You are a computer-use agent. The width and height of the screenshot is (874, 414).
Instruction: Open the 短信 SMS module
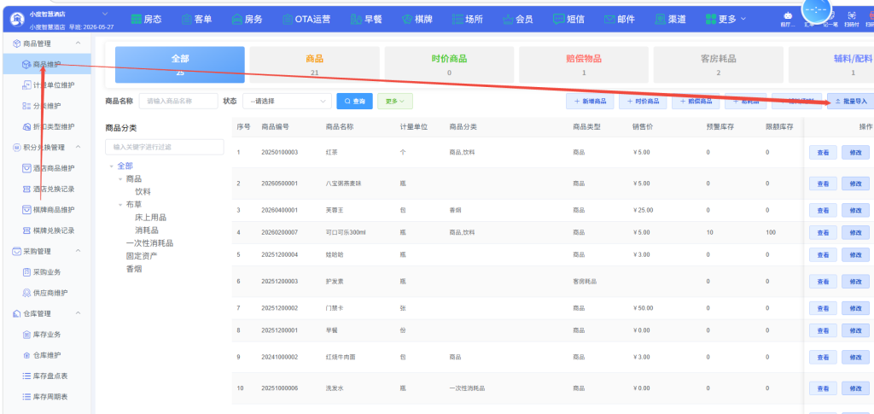point(568,19)
